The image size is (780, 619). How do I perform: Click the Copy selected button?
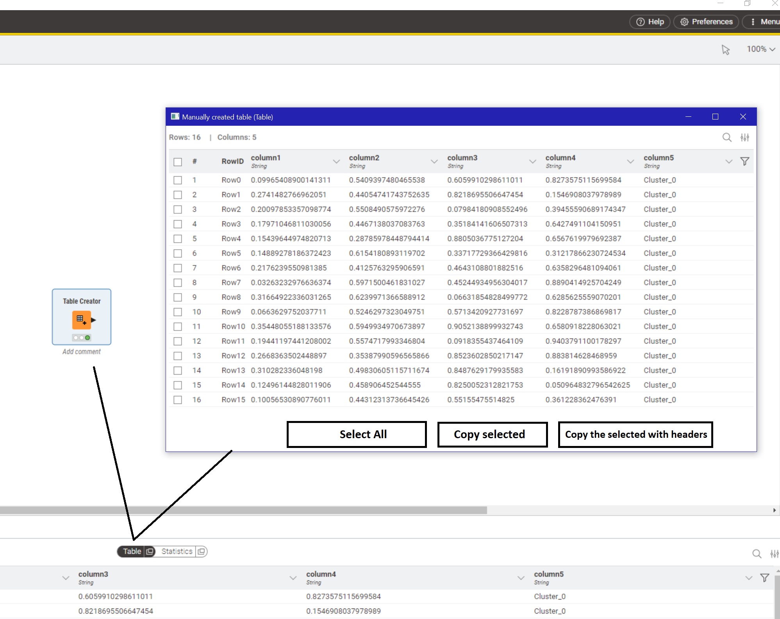coord(493,434)
